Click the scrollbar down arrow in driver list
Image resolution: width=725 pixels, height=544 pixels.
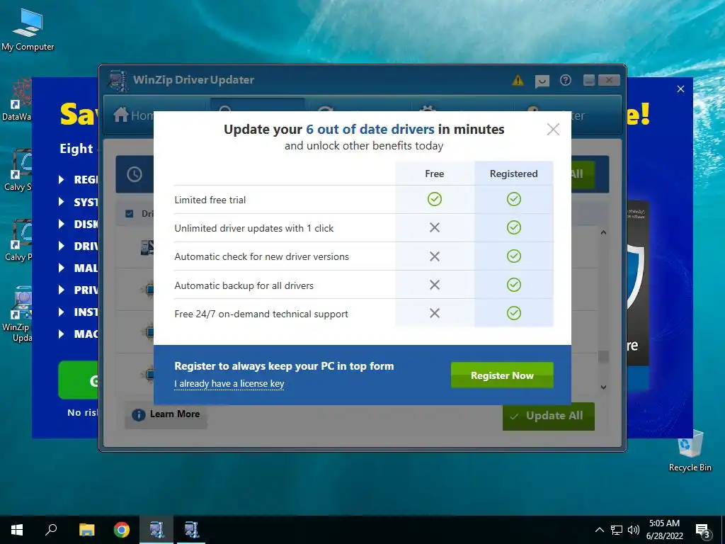point(603,387)
